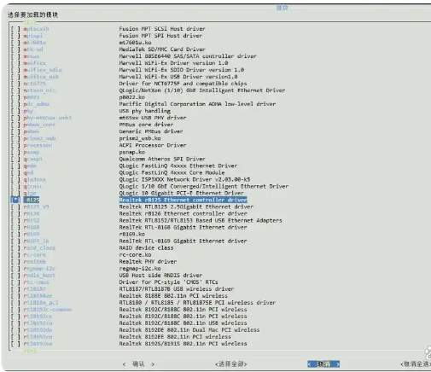Click the 'psnap.ko' description text
This screenshot has height=372, width=431.
132,152
